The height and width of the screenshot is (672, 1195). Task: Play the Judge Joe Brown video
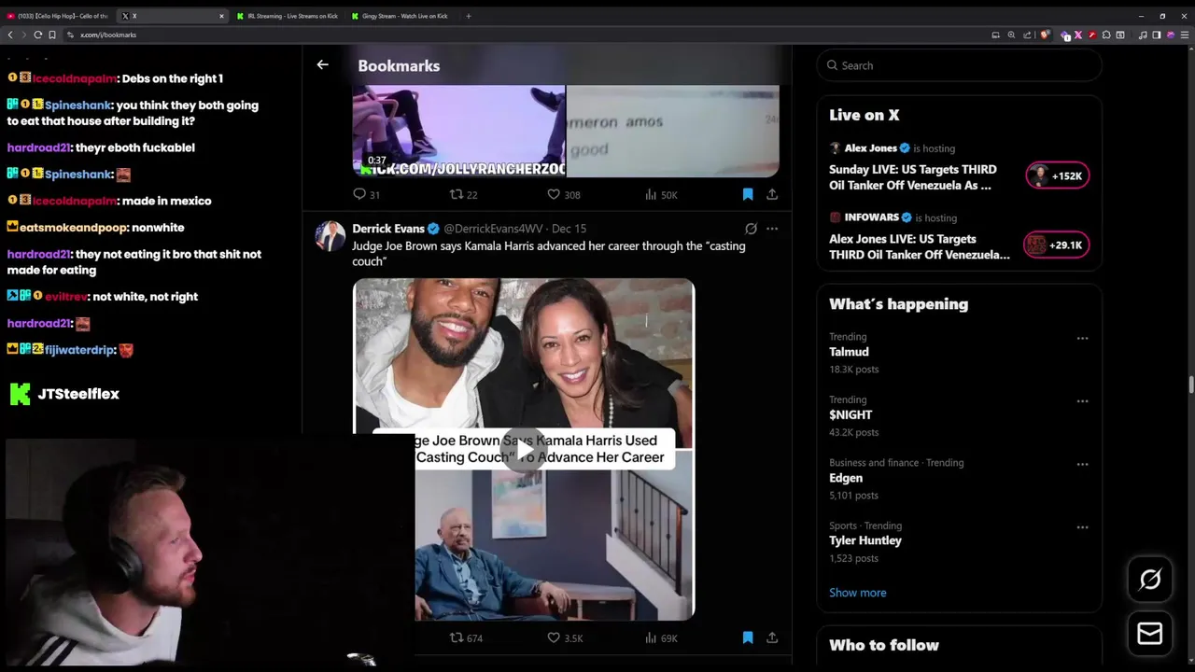tap(524, 452)
